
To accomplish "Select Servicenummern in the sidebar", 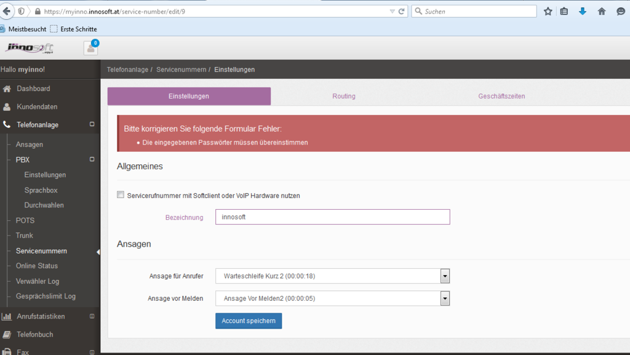I will 41,250.
